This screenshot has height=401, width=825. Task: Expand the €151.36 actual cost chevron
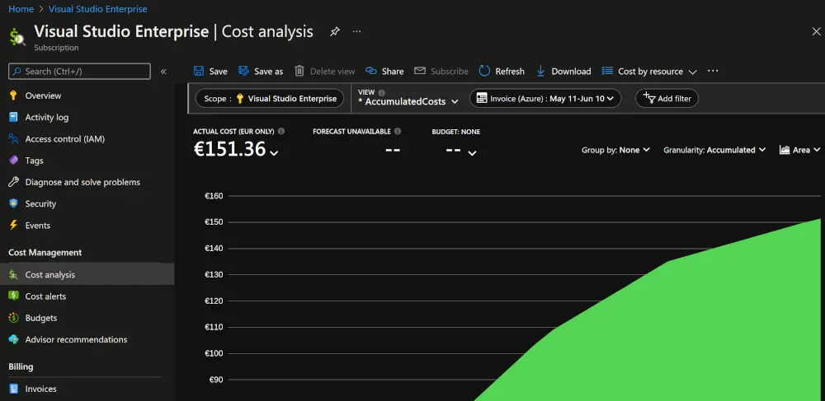(x=274, y=152)
